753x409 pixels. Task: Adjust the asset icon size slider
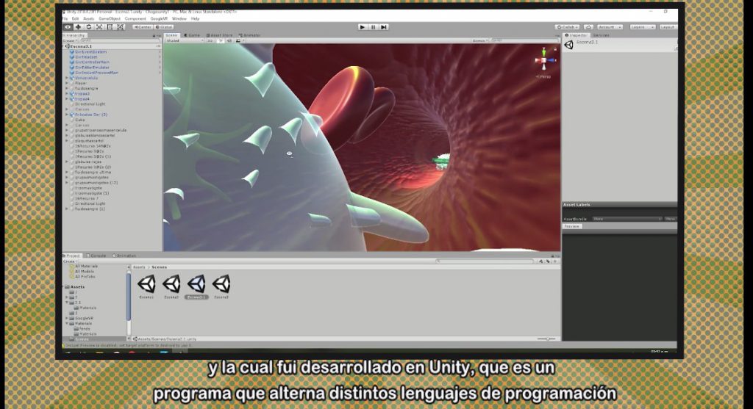tap(546, 339)
